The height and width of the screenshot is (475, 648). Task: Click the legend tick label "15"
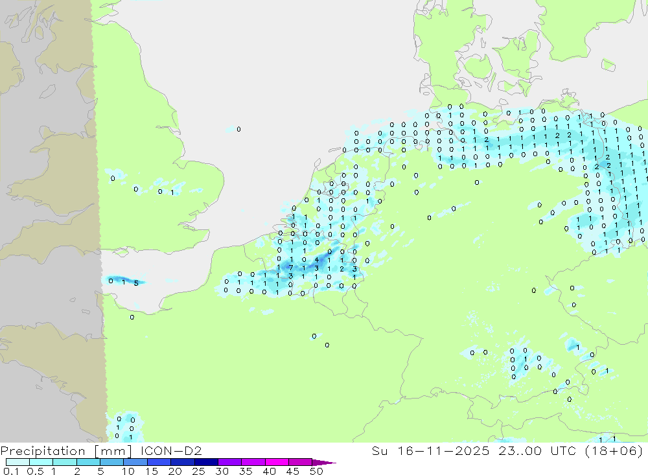tap(152, 471)
